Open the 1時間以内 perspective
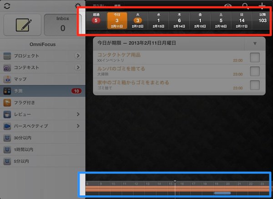The image size is (273, 199). pos(43,149)
